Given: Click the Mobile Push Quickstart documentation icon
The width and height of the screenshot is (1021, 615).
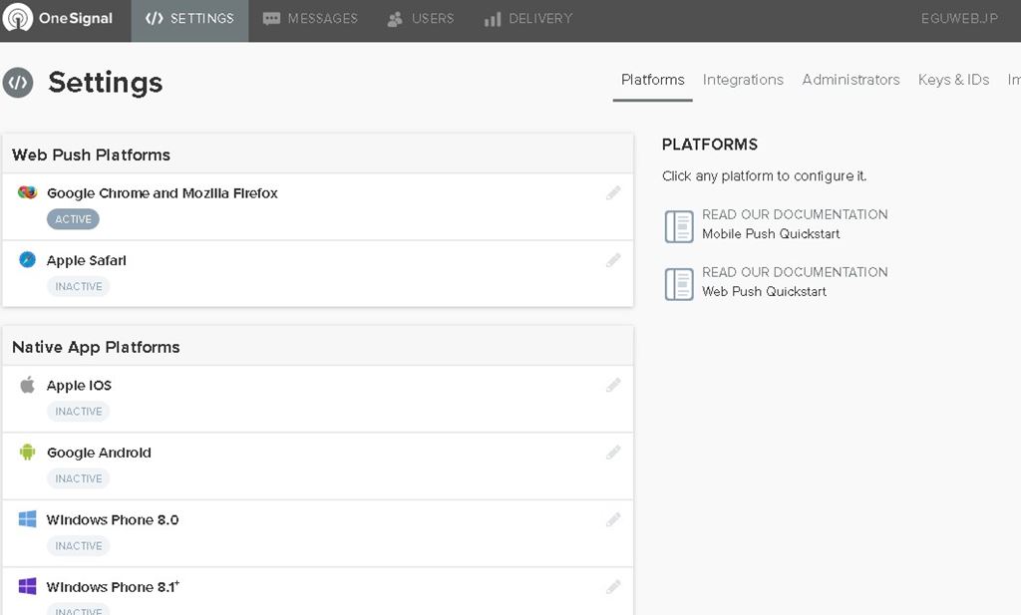Looking at the screenshot, I should point(679,226).
